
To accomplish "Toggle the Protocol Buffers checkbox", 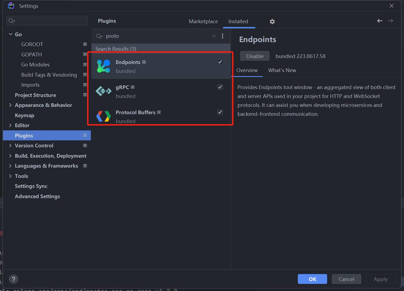I will click(x=220, y=112).
